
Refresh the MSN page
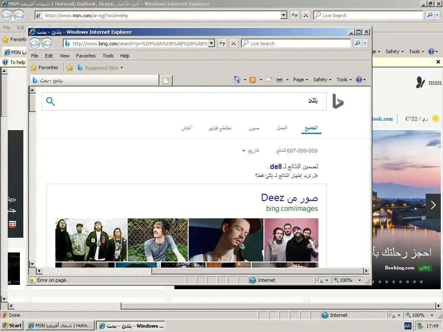294,15
